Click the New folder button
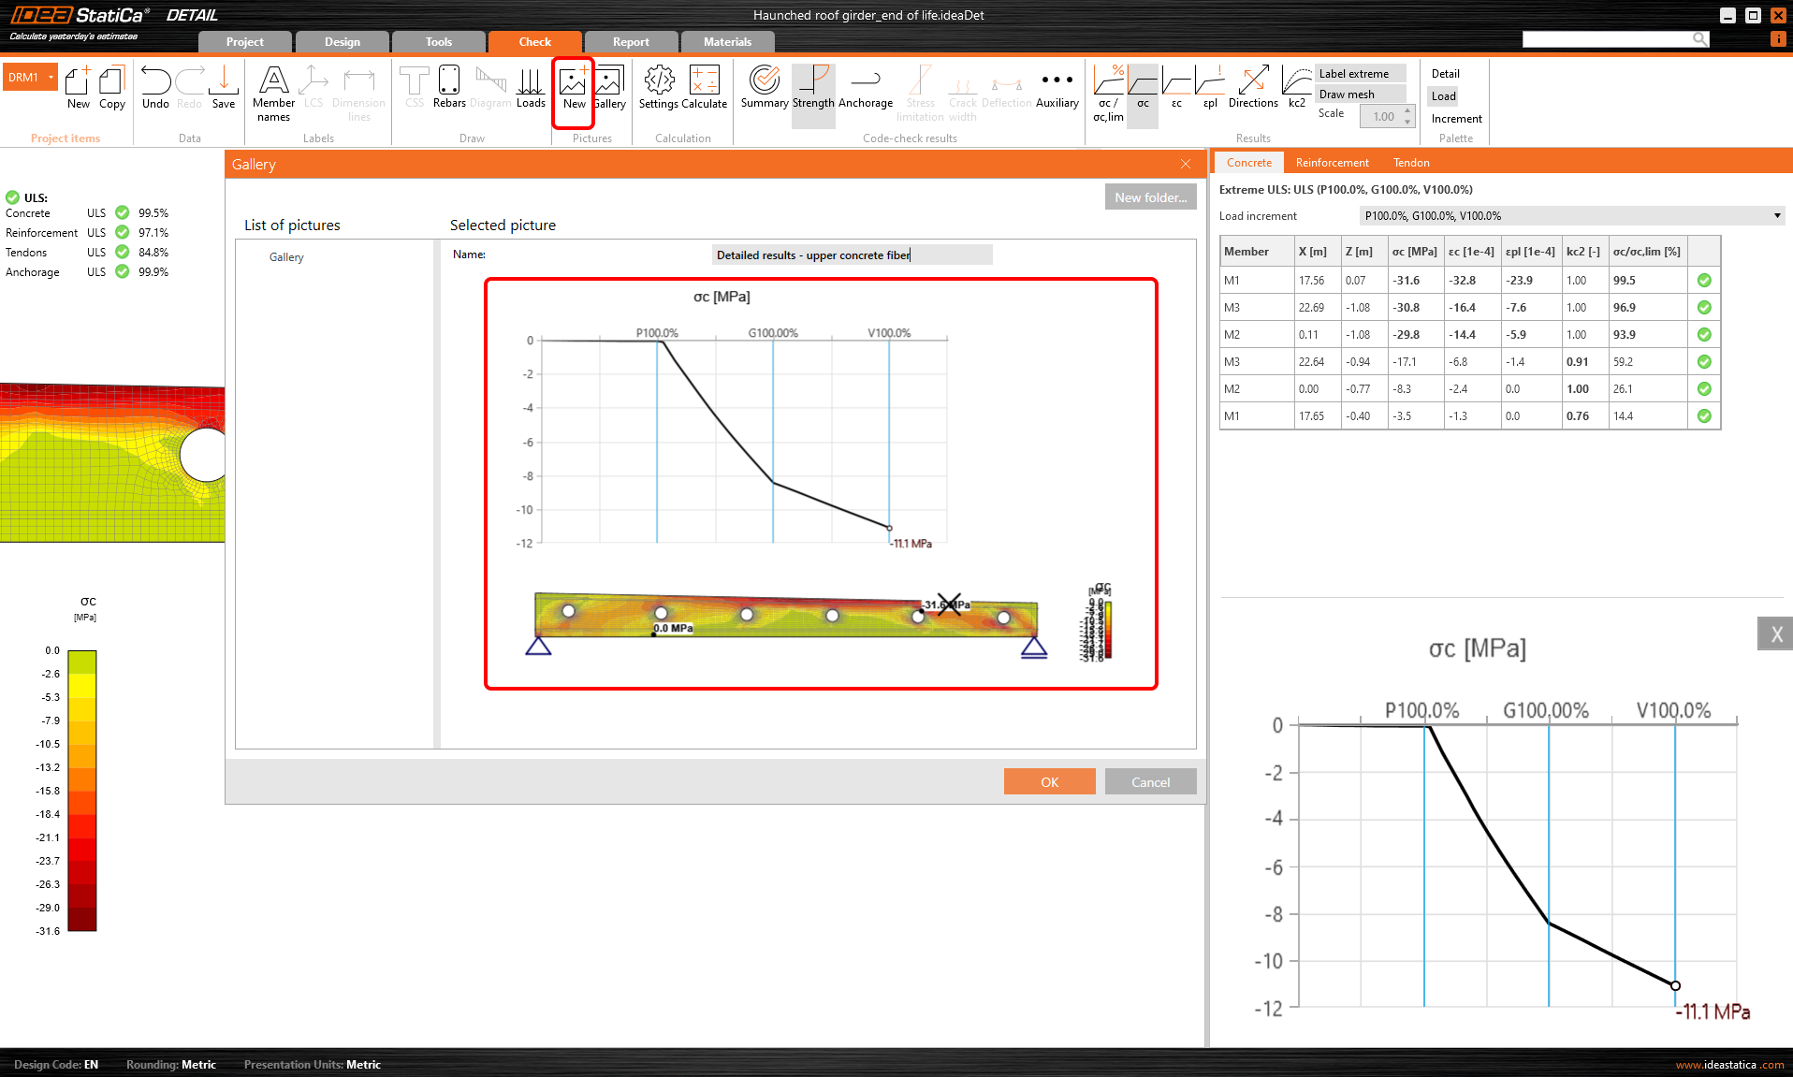The image size is (1793, 1077). tap(1150, 197)
